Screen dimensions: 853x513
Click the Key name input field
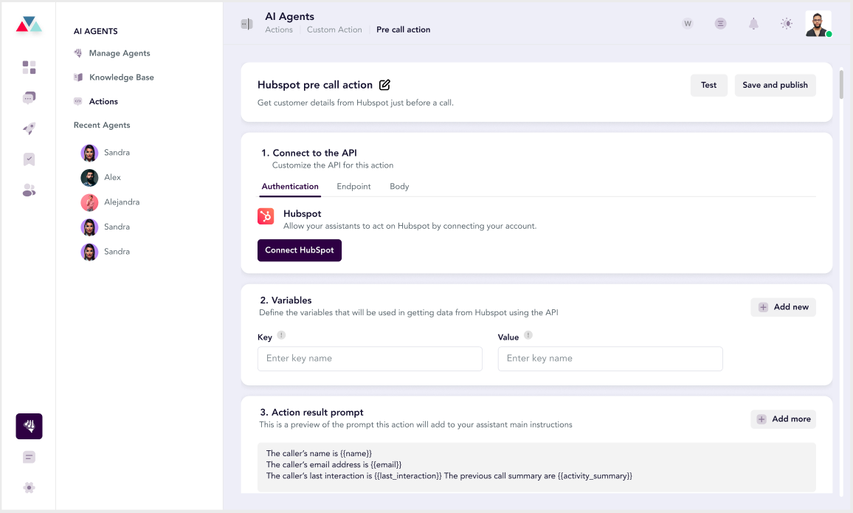pyautogui.click(x=370, y=359)
